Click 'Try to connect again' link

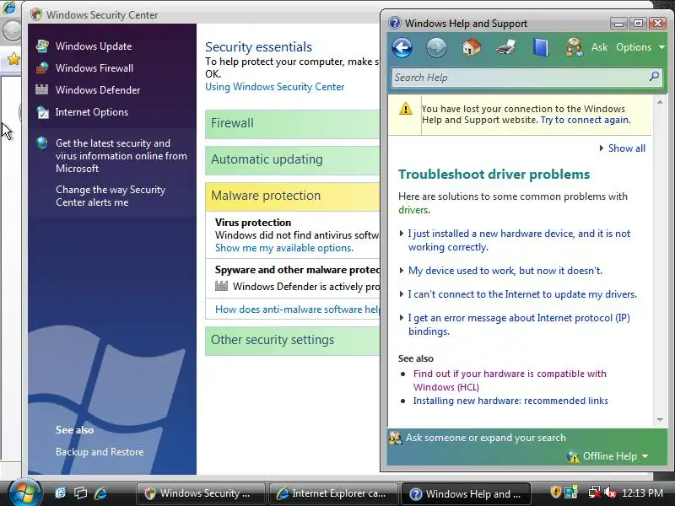click(x=586, y=120)
